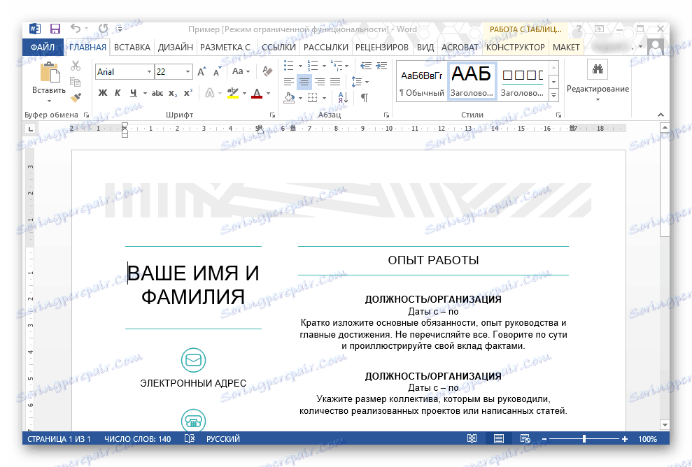Toggle align text right
This screenshot has width=692, height=467.
tap(320, 82)
